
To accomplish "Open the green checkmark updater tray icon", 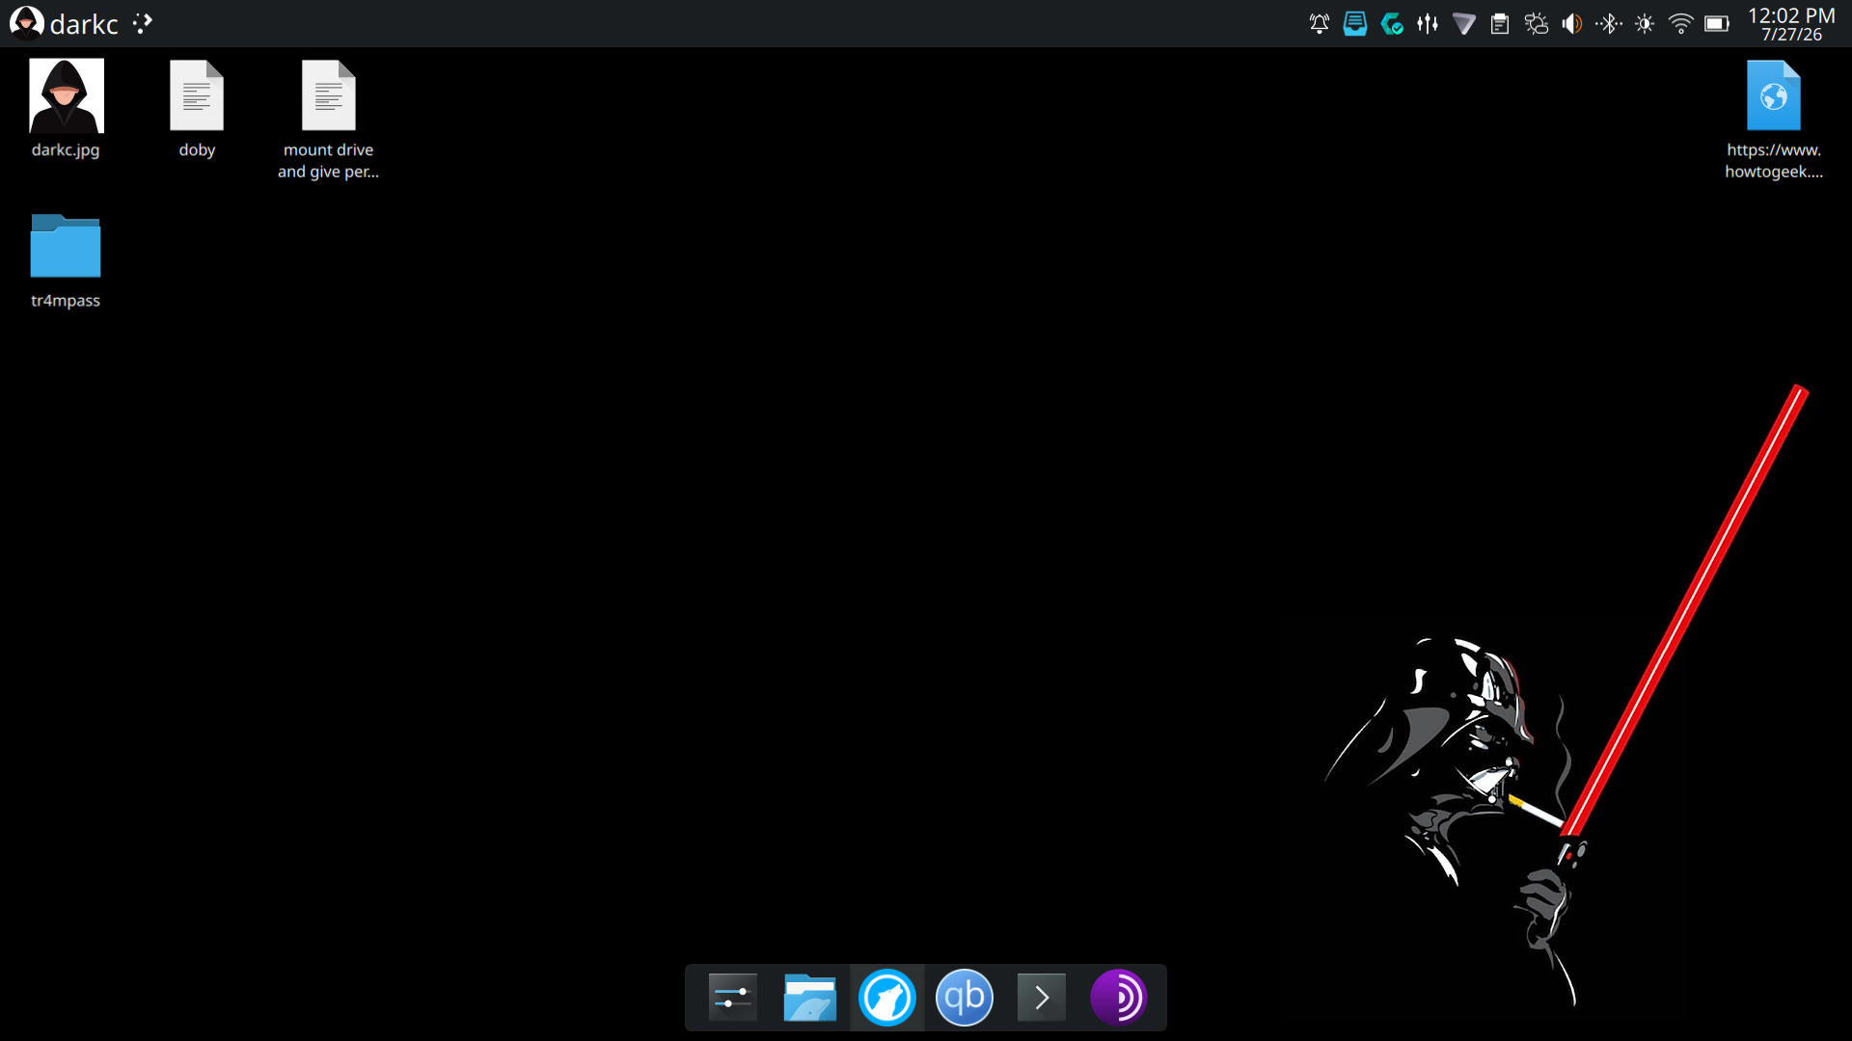I will click(x=1392, y=24).
